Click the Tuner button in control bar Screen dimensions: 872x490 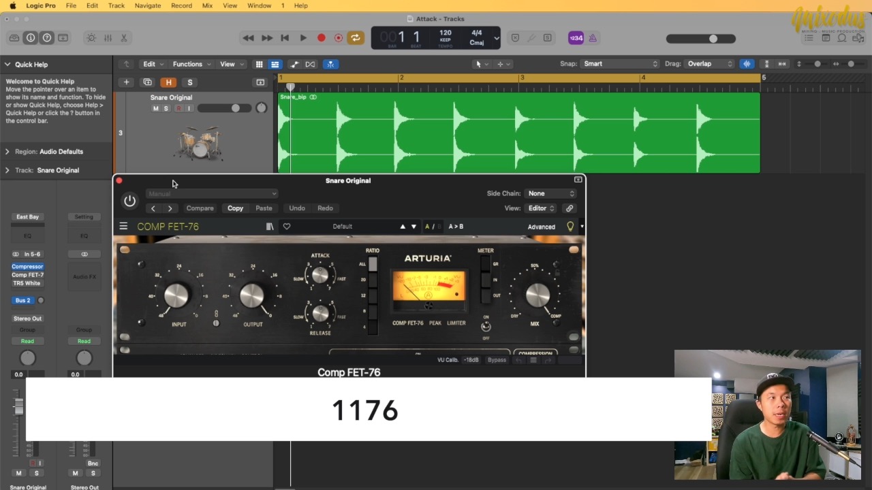pos(532,38)
